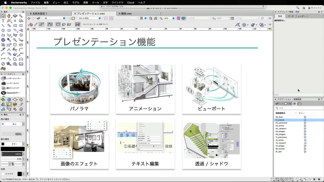The image size is (324, 182).
Task: Pick the Circle tool
Action: click(x=3, y=30)
